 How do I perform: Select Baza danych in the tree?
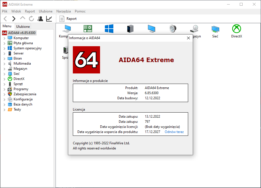23,104
